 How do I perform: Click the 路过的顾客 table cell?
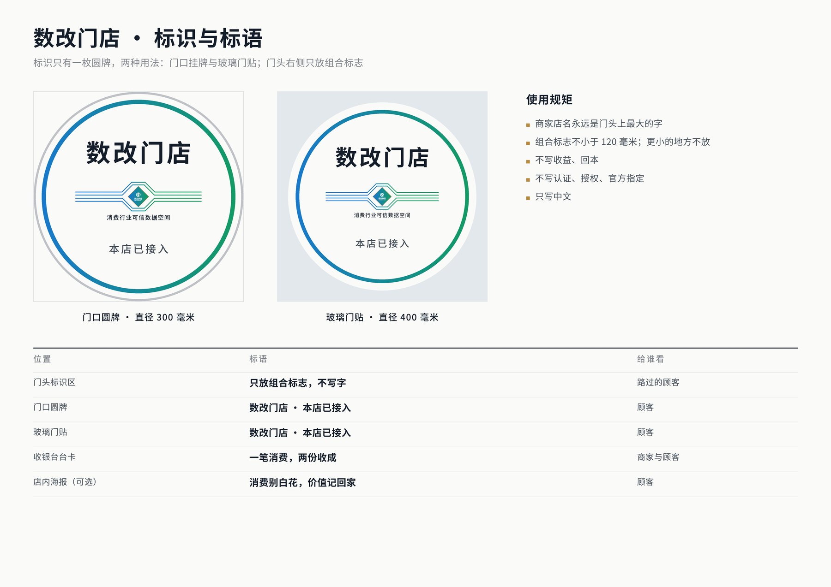pyautogui.click(x=658, y=382)
